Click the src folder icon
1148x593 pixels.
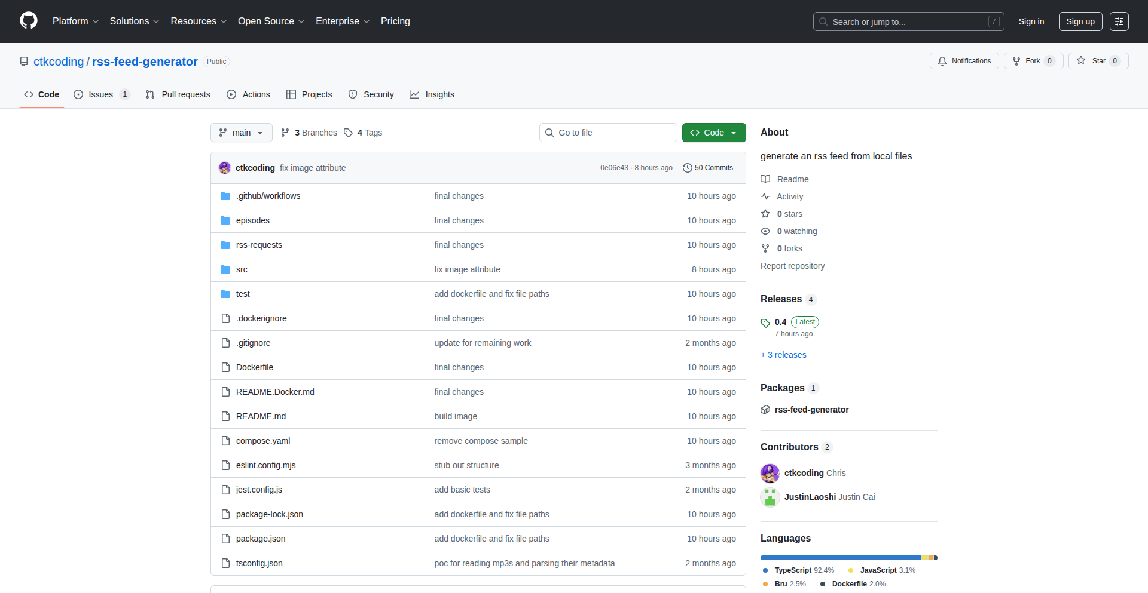[225, 269]
